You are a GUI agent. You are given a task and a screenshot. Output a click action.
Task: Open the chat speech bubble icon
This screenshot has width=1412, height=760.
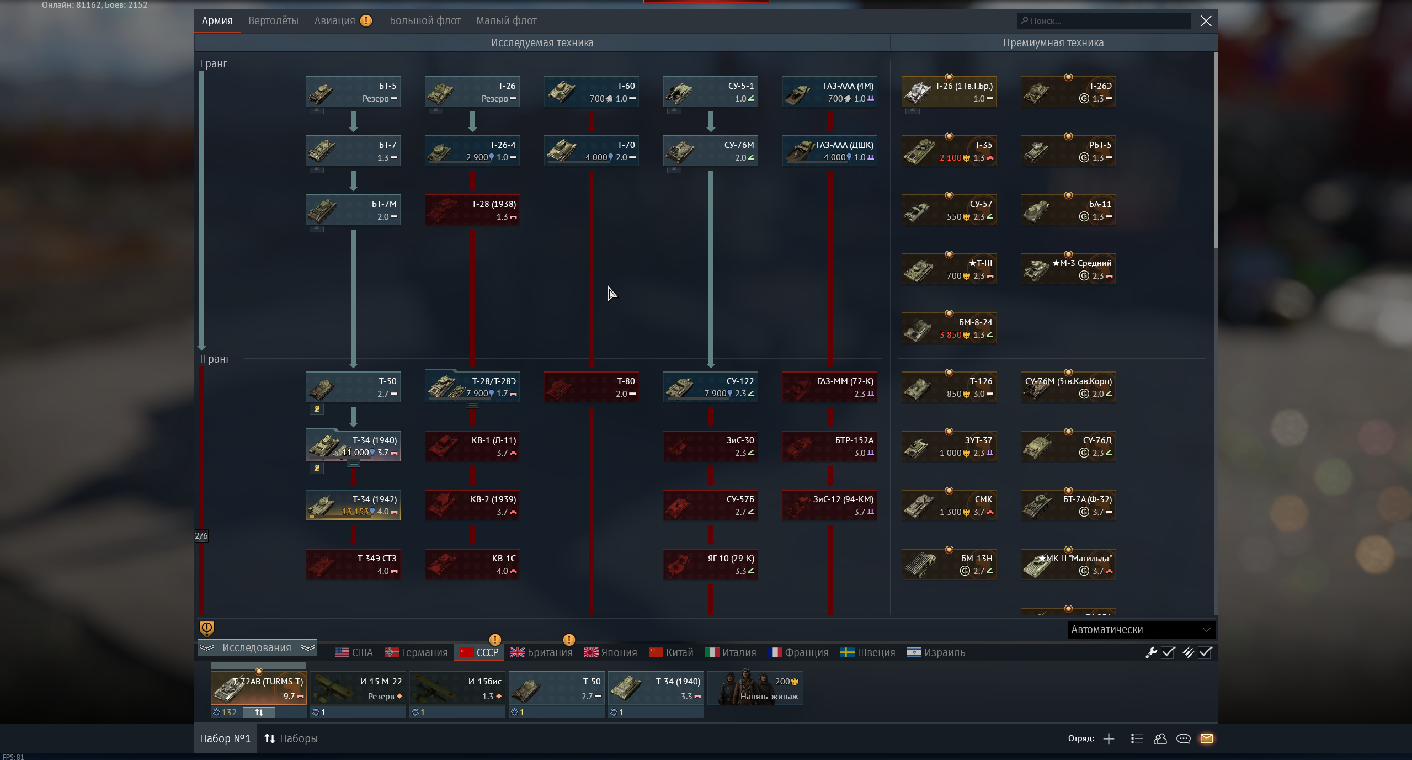click(x=1183, y=738)
